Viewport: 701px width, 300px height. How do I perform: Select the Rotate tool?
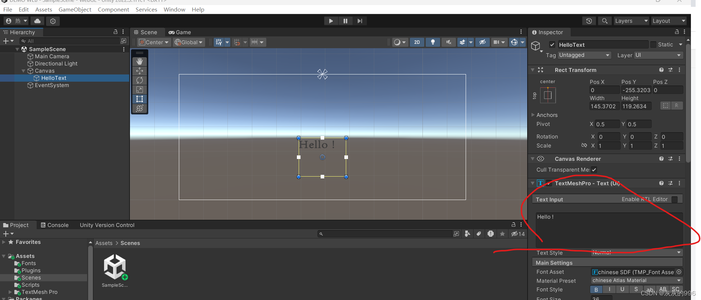pyautogui.click(x=140, y=80)
